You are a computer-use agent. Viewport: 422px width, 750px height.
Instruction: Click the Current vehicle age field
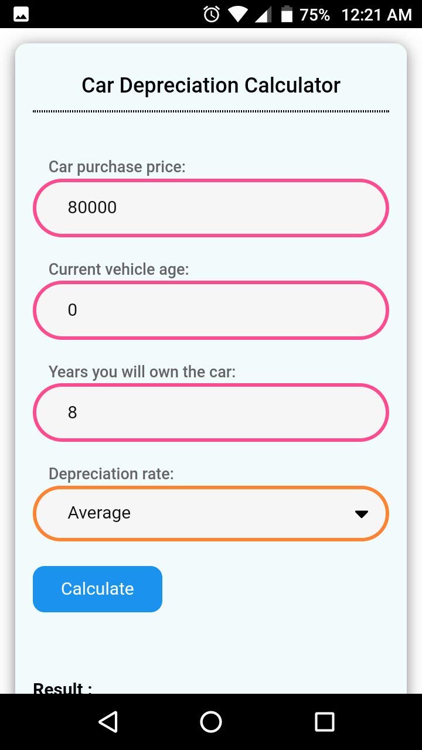pos(211,311)
